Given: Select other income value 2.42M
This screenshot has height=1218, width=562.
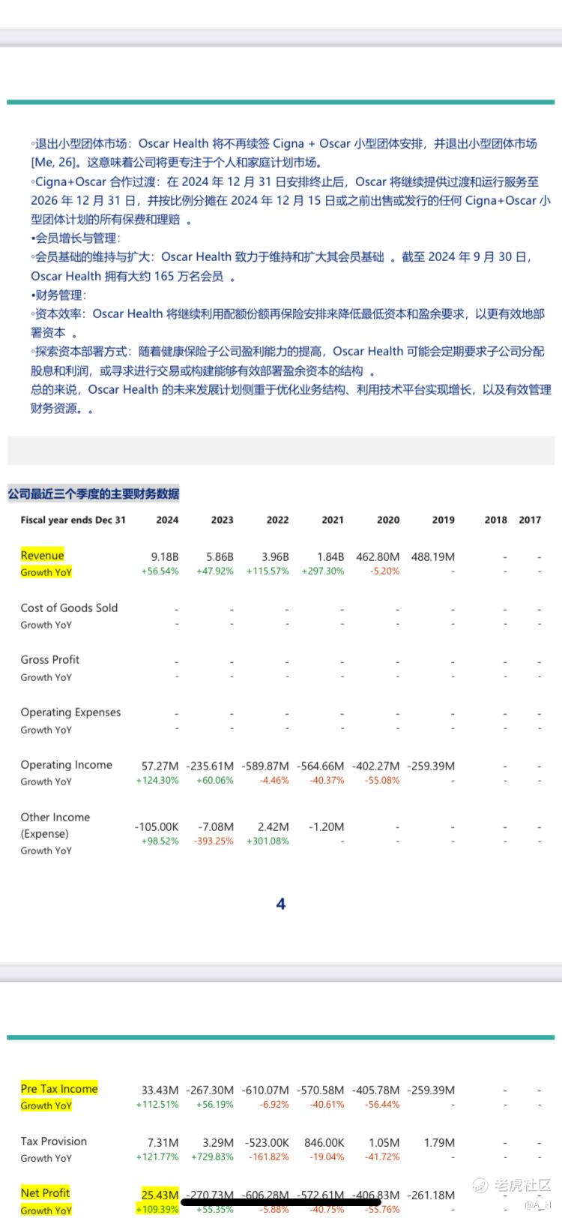Looking at the screenshot, I should tap(274, 827).
